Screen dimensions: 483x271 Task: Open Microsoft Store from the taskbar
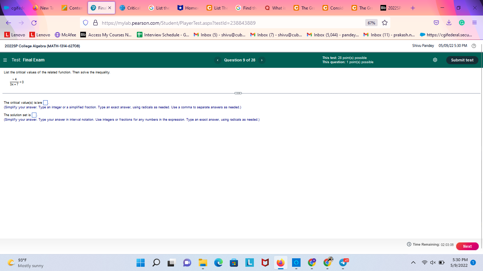(x=234, y=263)
